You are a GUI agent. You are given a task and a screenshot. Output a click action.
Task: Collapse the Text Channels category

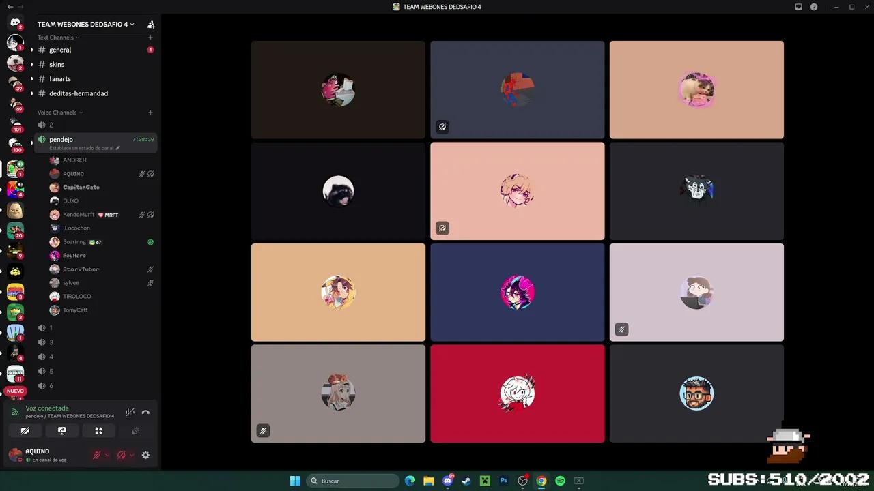(x=59, y=38)
